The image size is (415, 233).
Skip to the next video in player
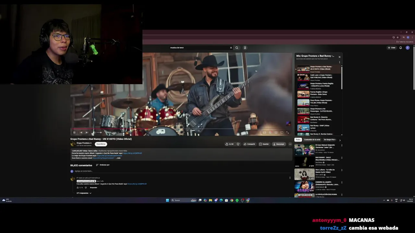87,132
